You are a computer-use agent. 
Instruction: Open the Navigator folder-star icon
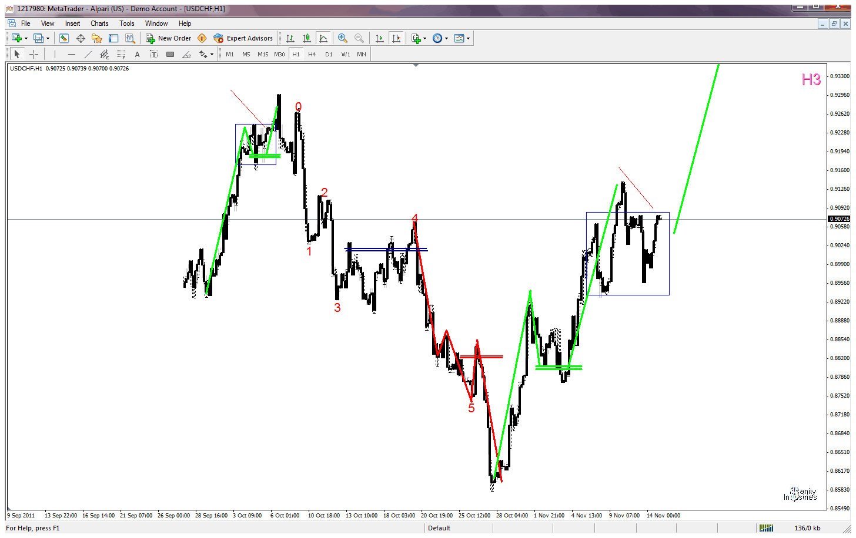point(97,38)
